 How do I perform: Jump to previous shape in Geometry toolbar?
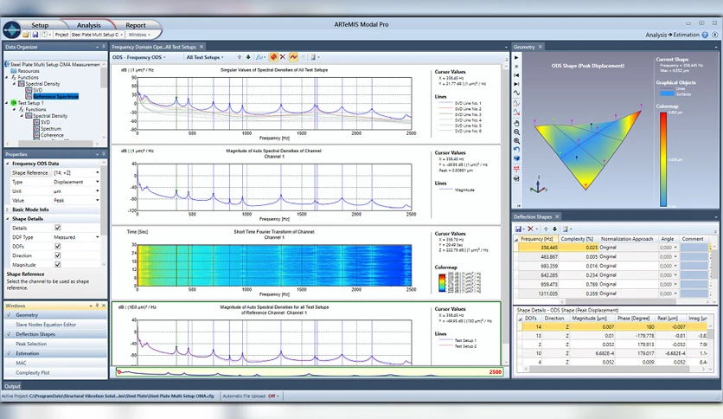tap(516, 74)
